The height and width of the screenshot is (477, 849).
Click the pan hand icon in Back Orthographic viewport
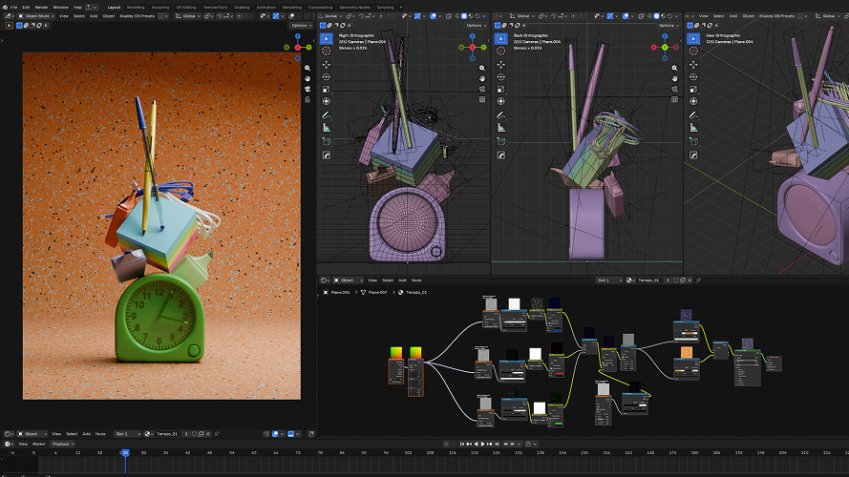674,78
